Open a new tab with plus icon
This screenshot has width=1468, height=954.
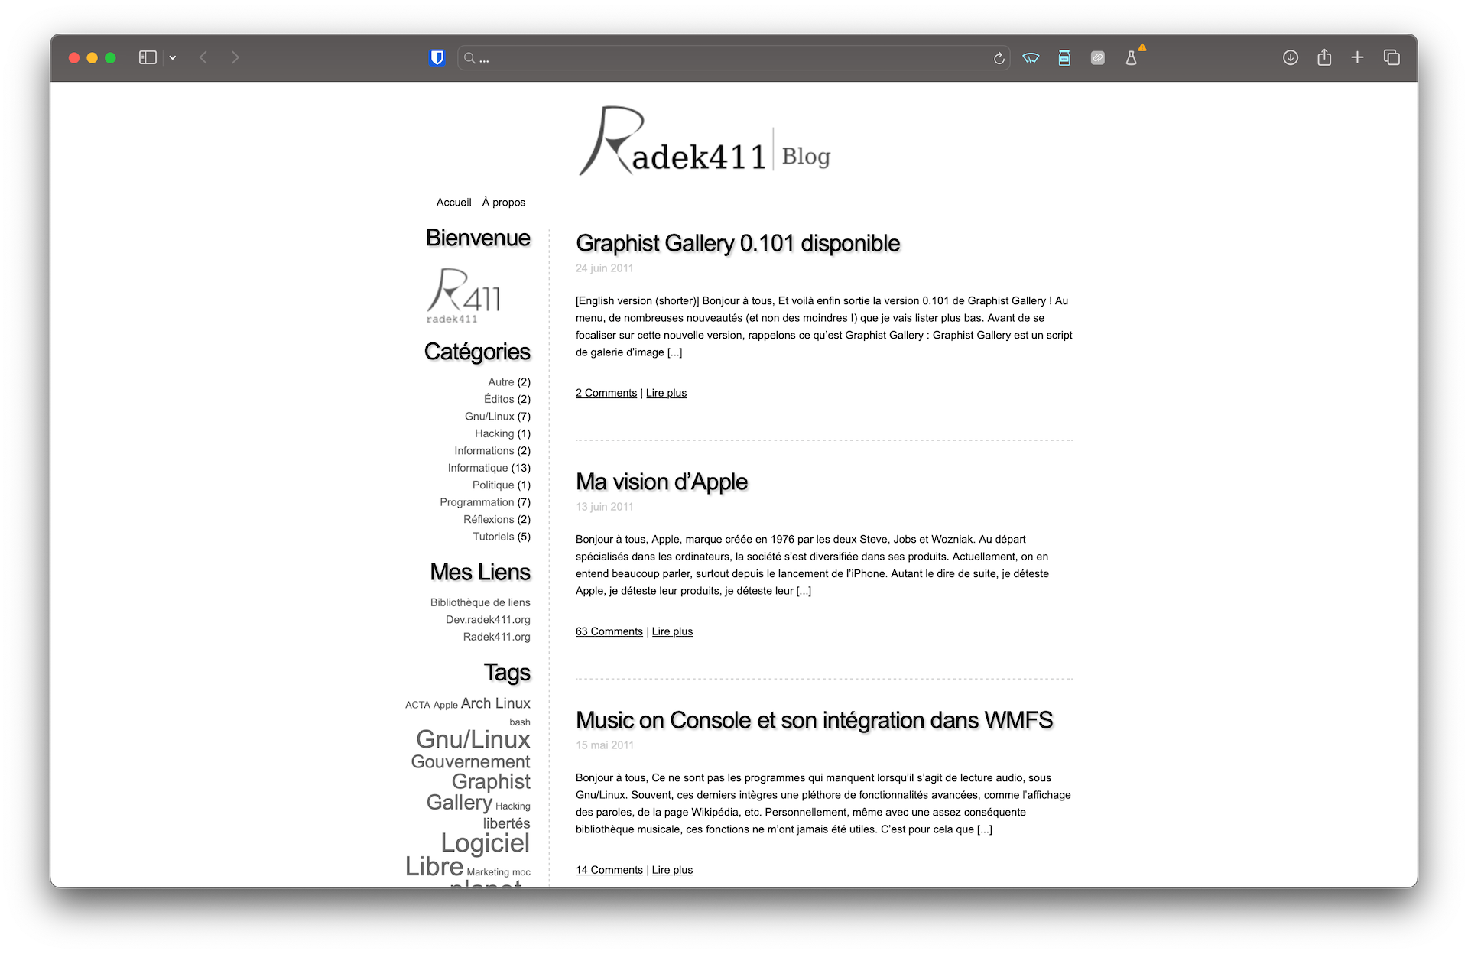(x=1357, y=57)
